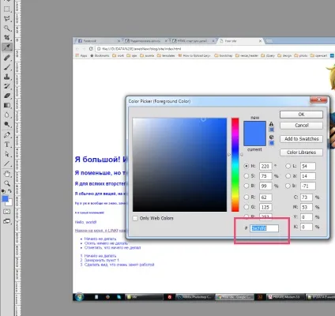Swap foreground and background colors
The image size is (335, 316).
pyautogui.click(x=9, y=191)
